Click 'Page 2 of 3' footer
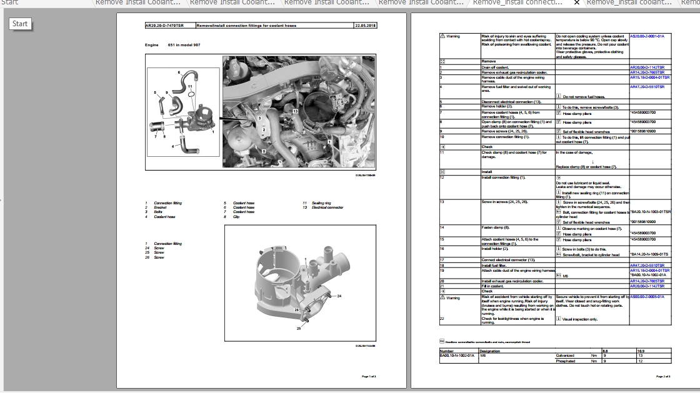 (663, 377)
